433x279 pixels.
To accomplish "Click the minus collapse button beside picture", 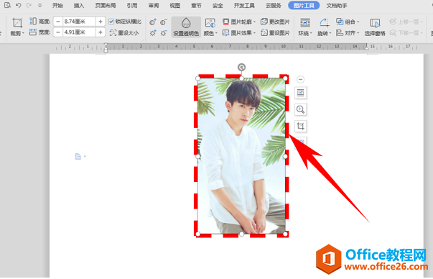I will pyautogui.click(x=300, y=79).
